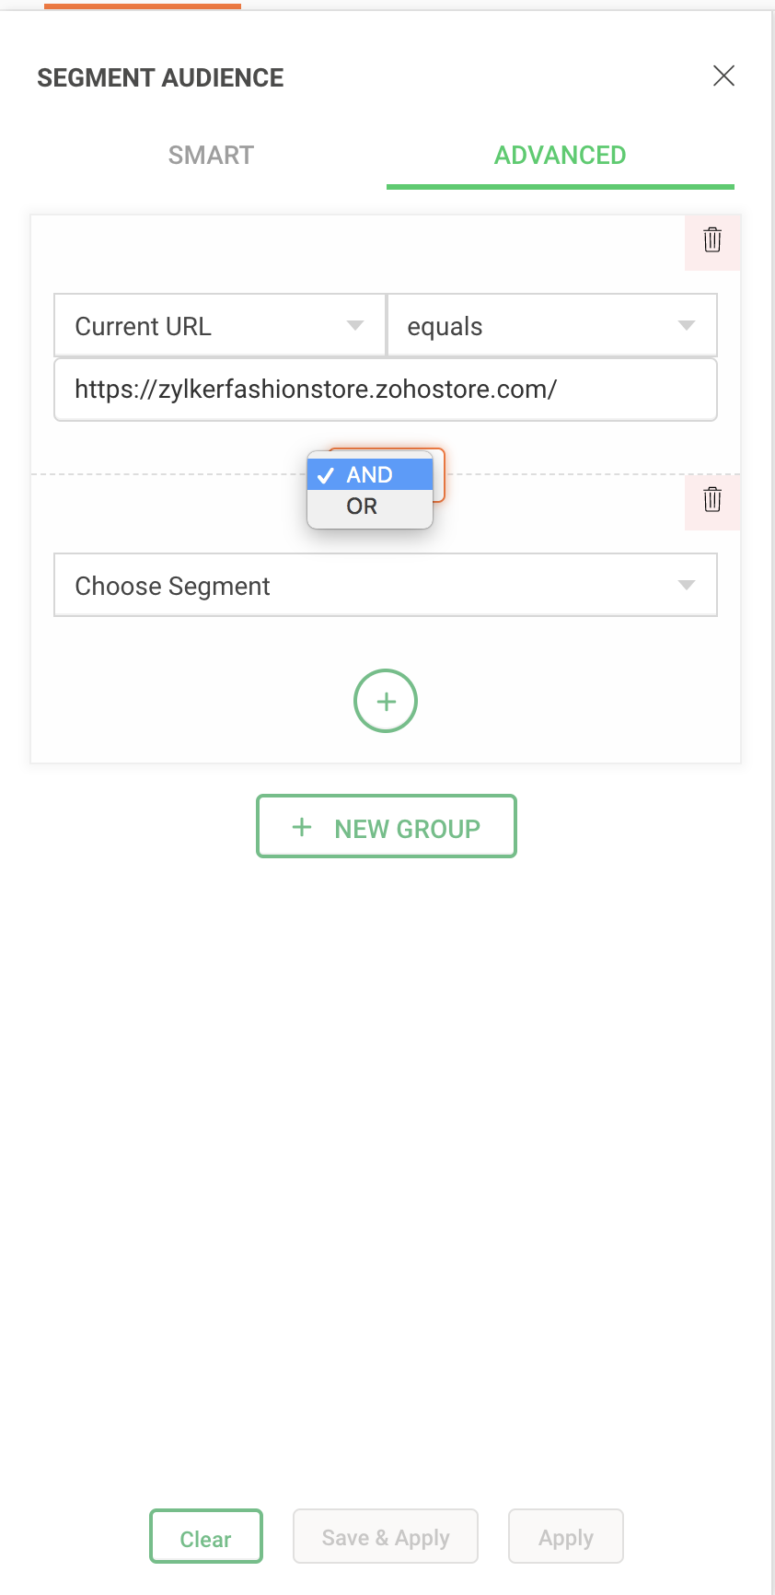This screenshot has height=1595, width=775.
Task: Click the arrow icon beside Choose Segment
Action: coord(686,585)
